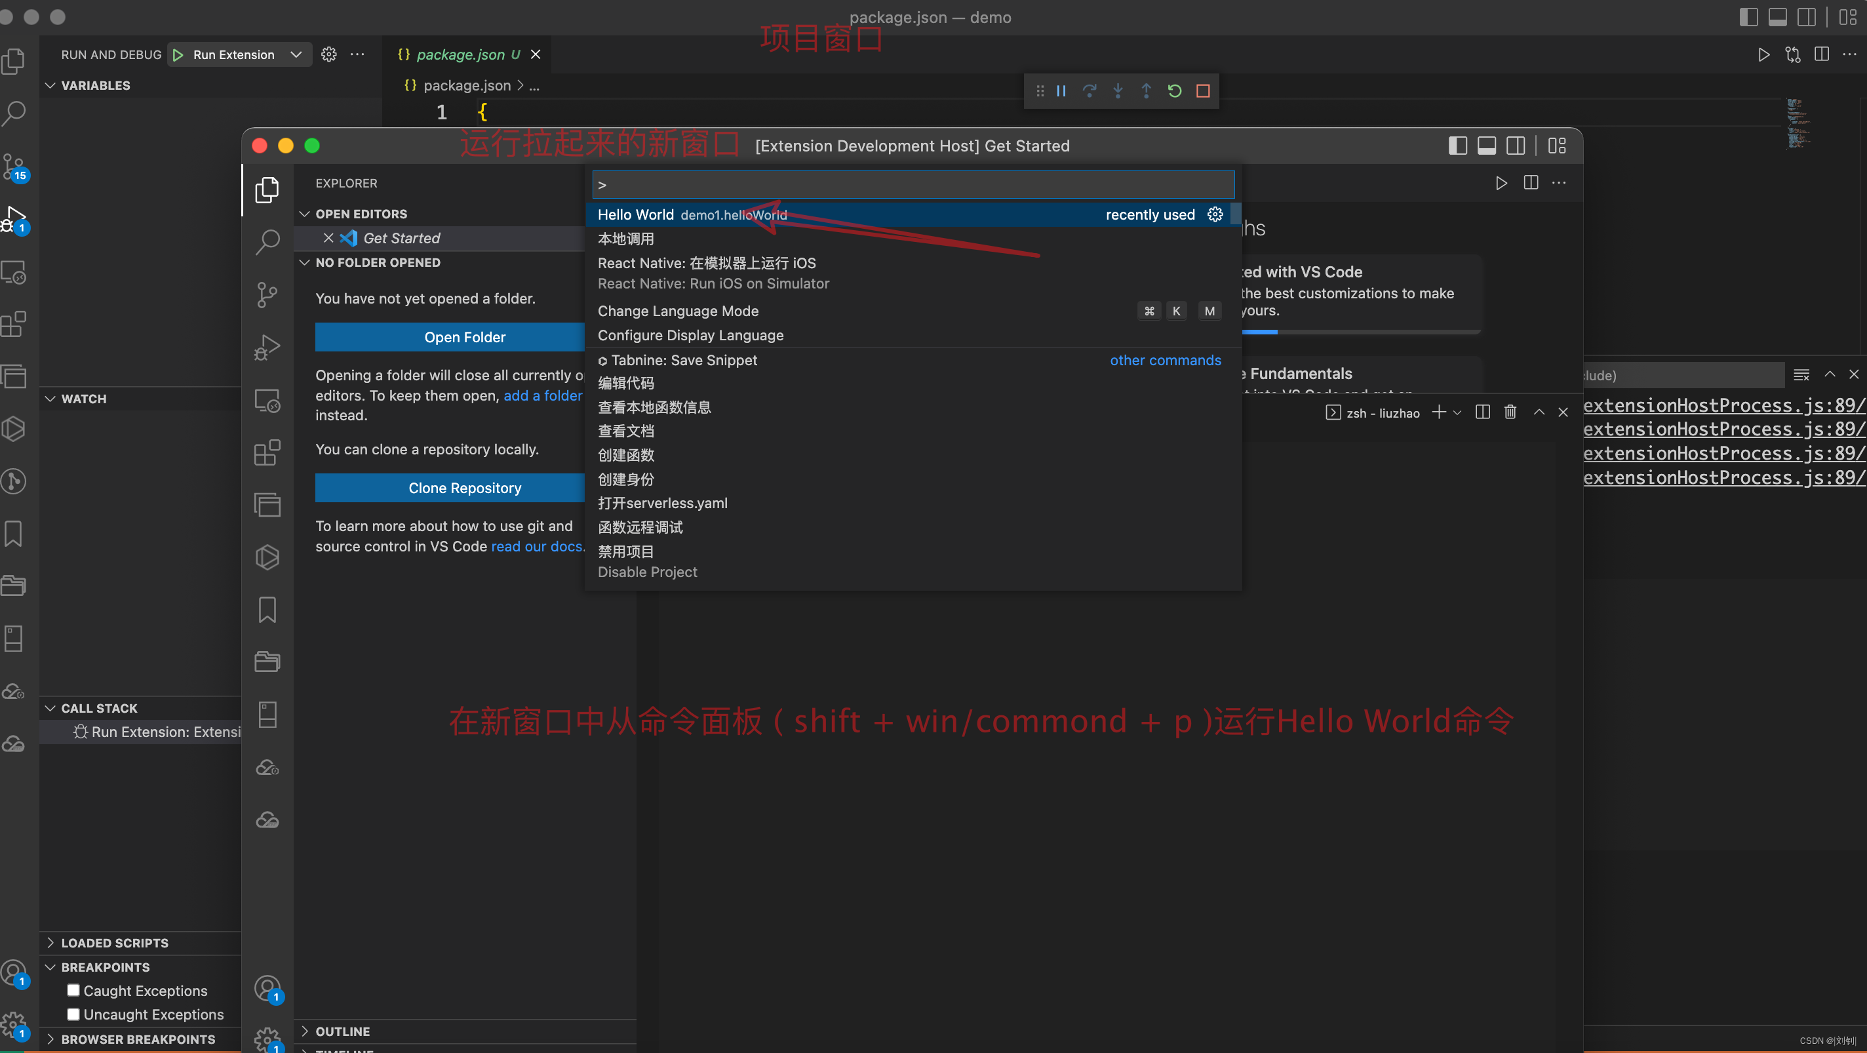Image resolution: width=1867 pixels, height=1053 pixels.
Task: Pause the debug session
Action: pos(1061,90)
